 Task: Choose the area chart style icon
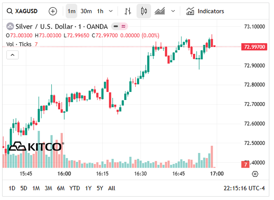point(161,11)
